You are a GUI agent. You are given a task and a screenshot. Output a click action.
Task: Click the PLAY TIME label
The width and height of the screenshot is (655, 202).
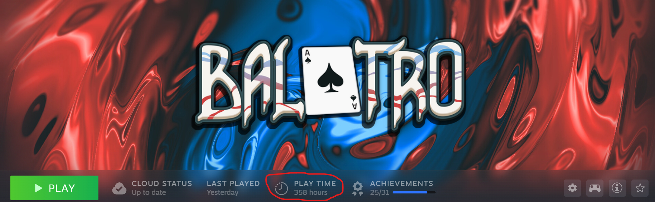(315, 183)
